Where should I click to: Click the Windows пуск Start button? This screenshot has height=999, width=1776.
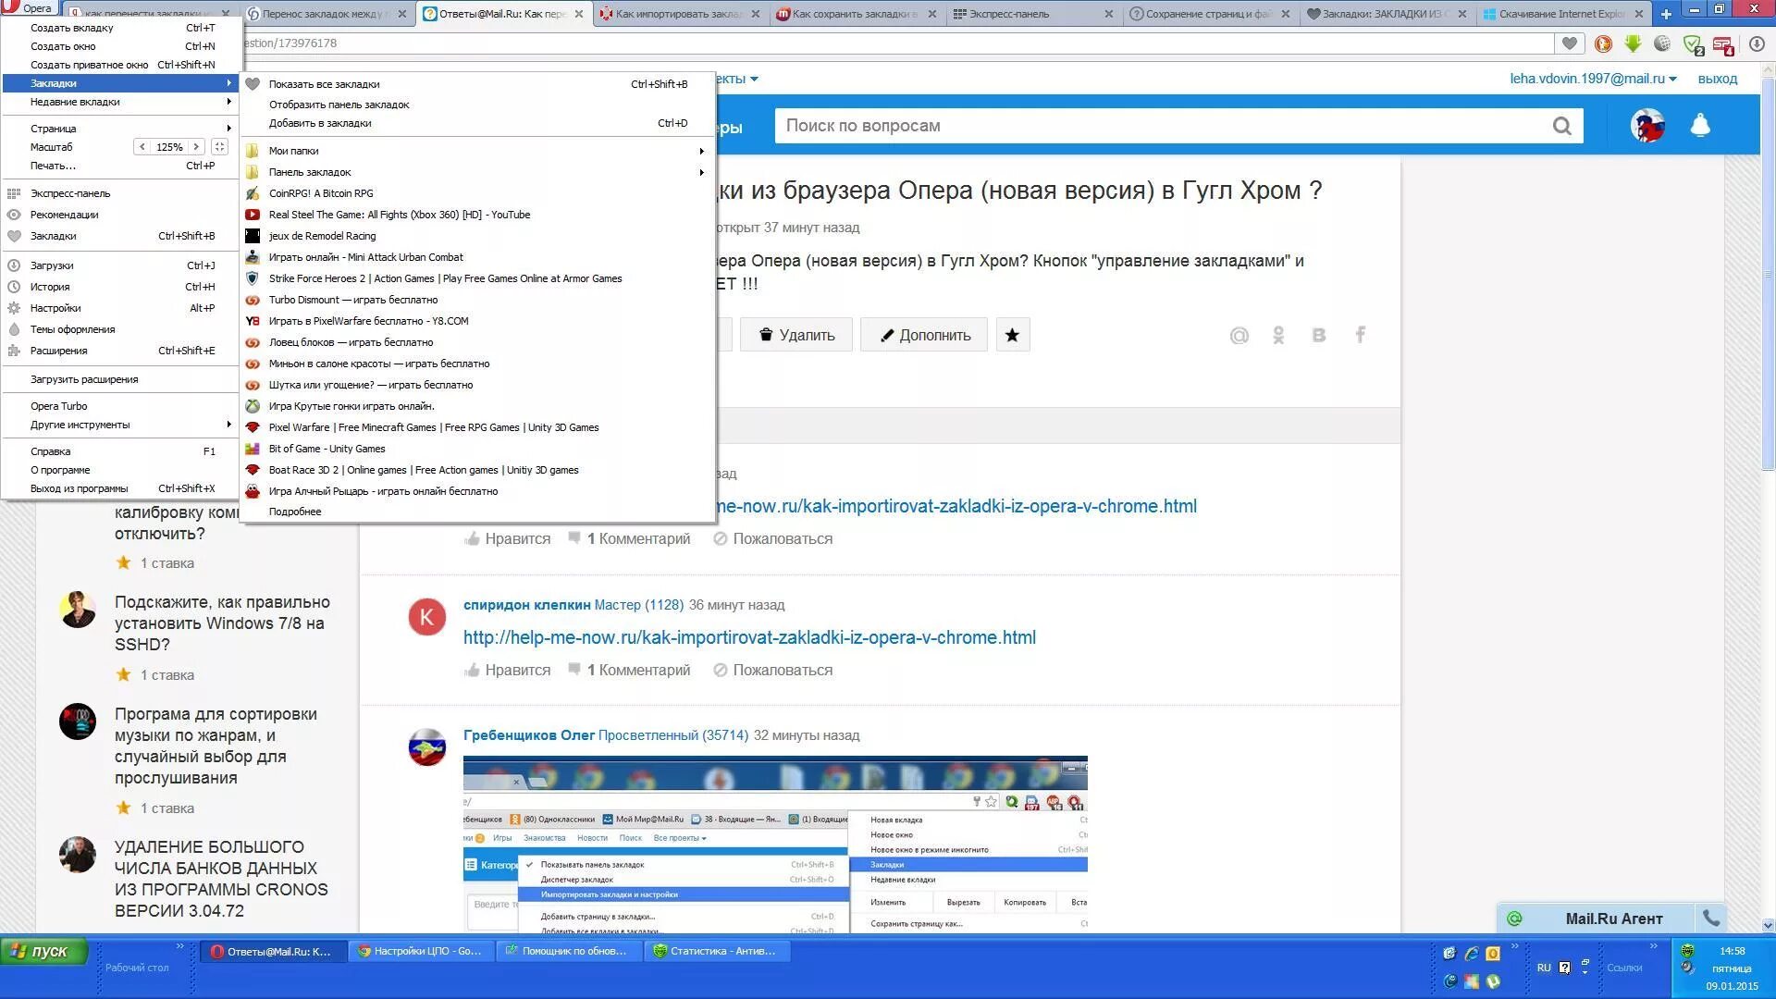pos(43,951)
